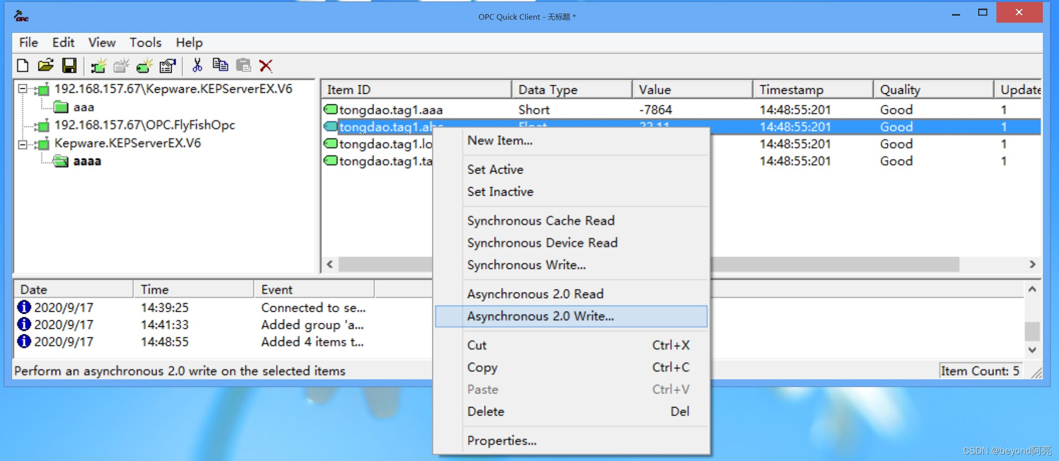Click the Event column header in log
Screen dimensions: 1059x461
pyautogui.click(x=314, y=290)
